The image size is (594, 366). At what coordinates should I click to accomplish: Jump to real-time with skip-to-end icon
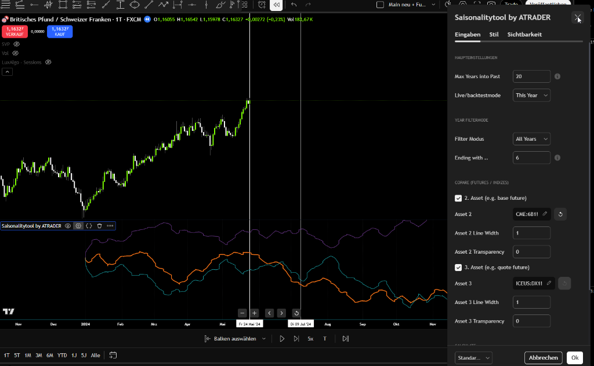346,339
